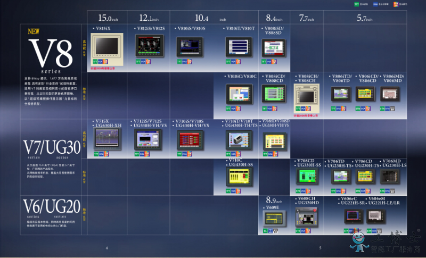Click the TFT badge under V810iS/V810S image
The width and height of the screenshot is (426, 258).
(x=179, y=62)
